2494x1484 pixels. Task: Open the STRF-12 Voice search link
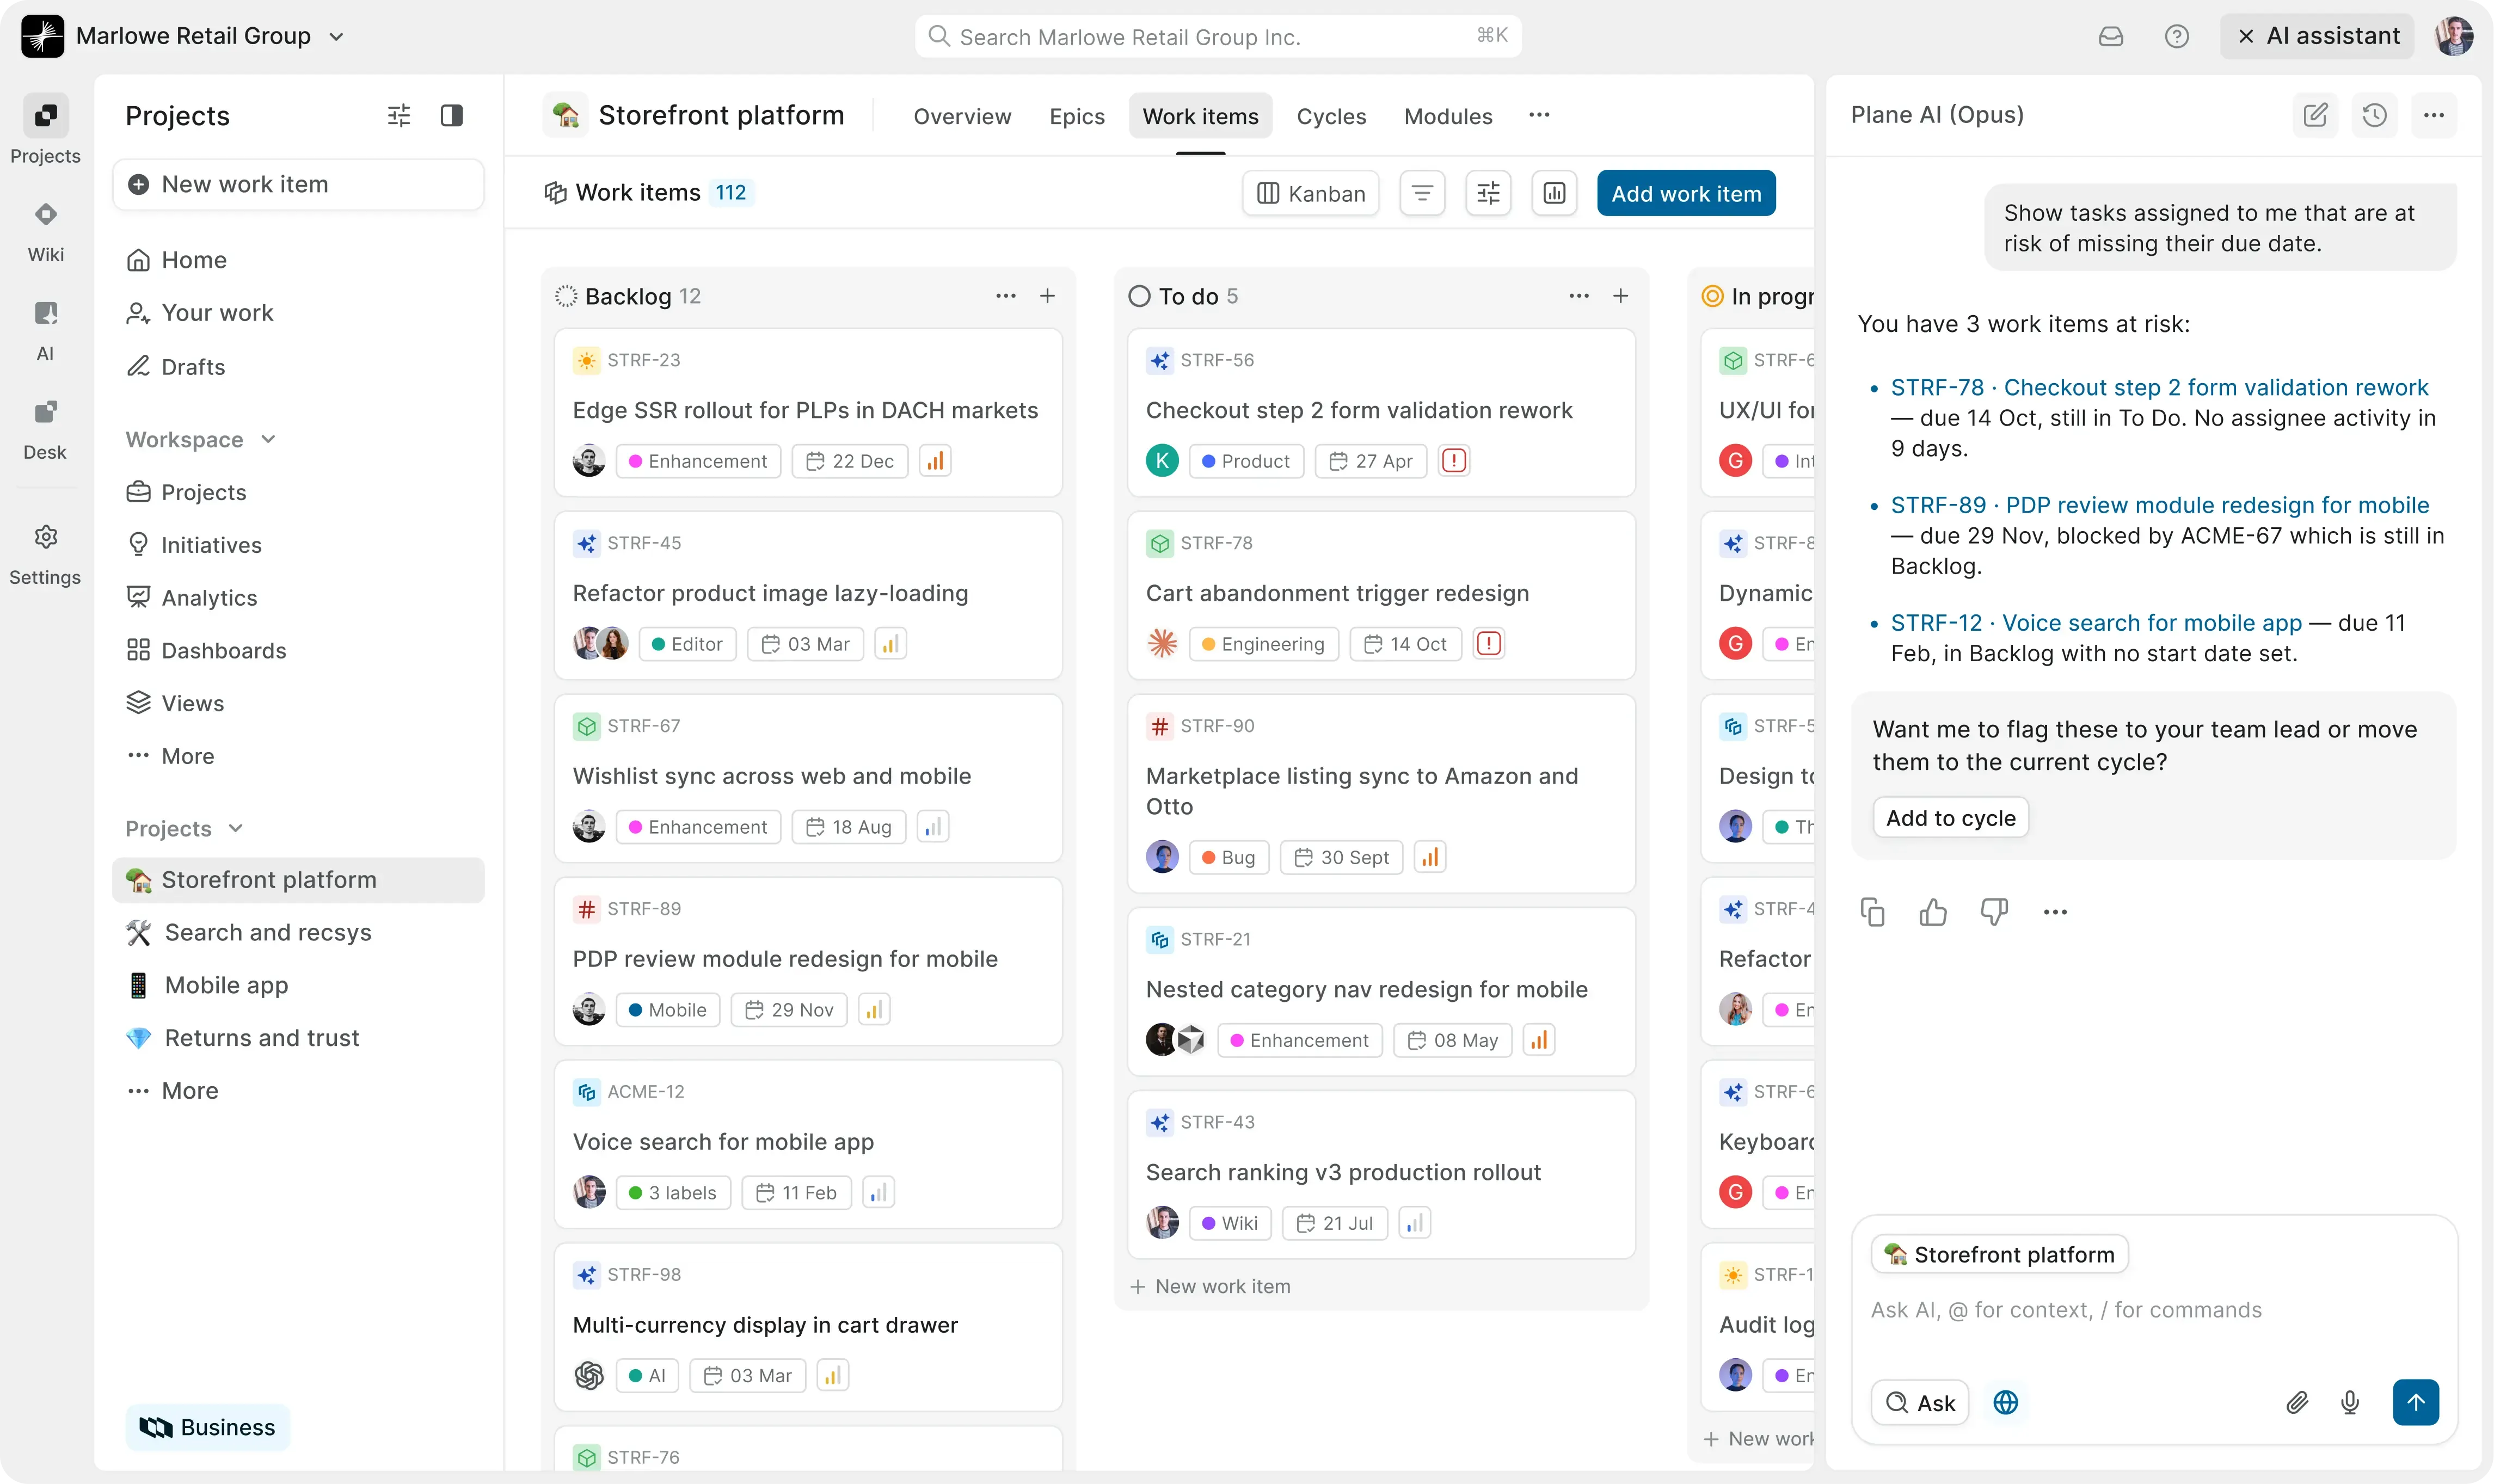click(x=2096, y=623)
